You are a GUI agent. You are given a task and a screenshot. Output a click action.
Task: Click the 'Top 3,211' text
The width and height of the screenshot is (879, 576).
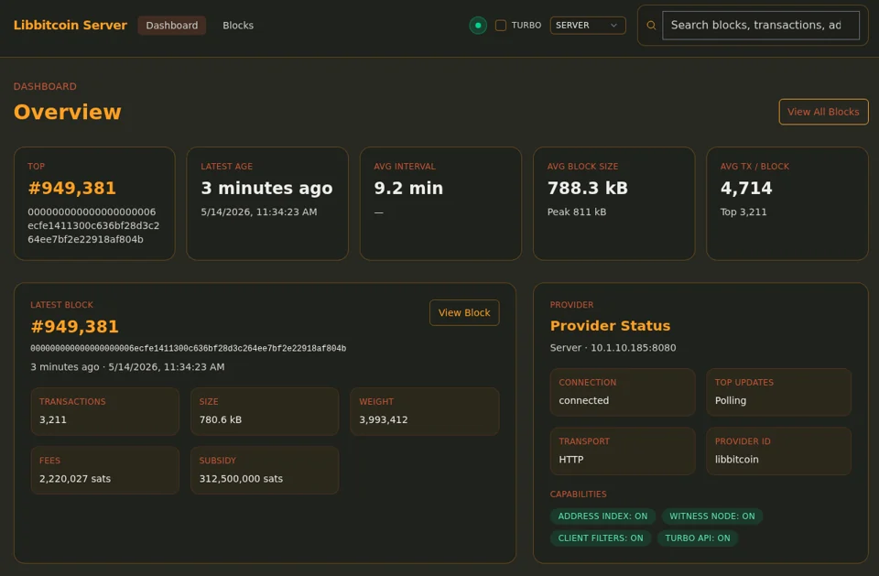pyautogui.click(x=743, y=212)
